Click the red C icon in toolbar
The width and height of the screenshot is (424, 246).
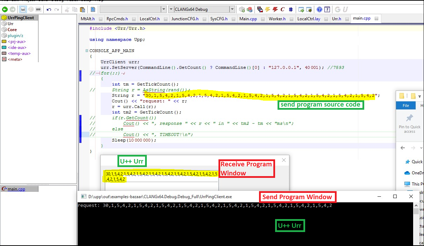[282, 9]
